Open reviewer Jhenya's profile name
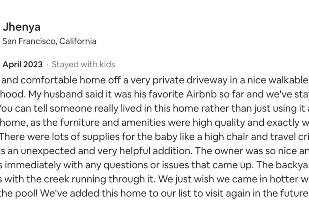This screenshot has width=309, height=206. pyautogui.click(x=21, y=27)
